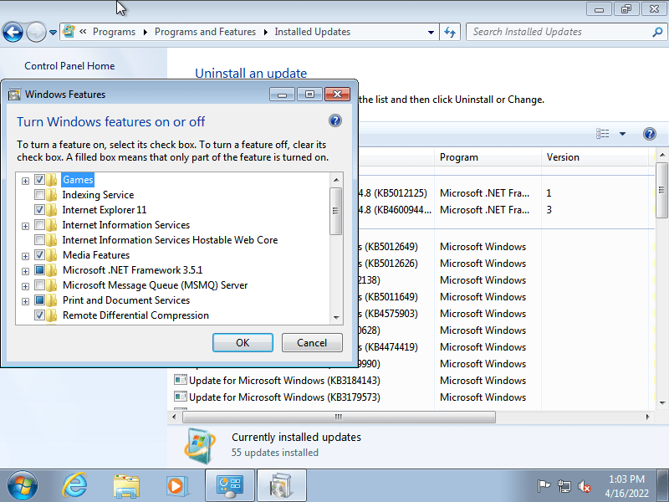Click the Action Center flag tray icon
Screen dimensions: 669x502
(x=544, y=486)
